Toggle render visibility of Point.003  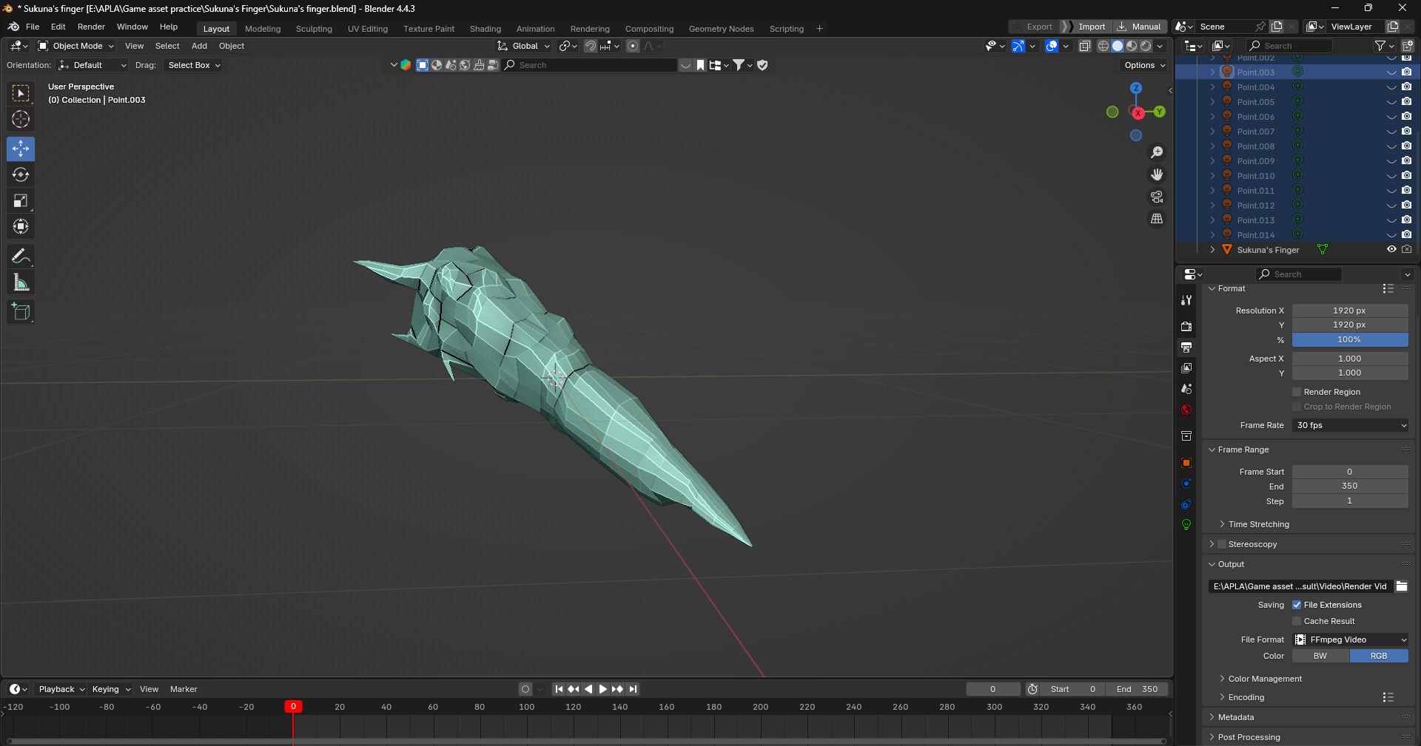click(1407, 72)
